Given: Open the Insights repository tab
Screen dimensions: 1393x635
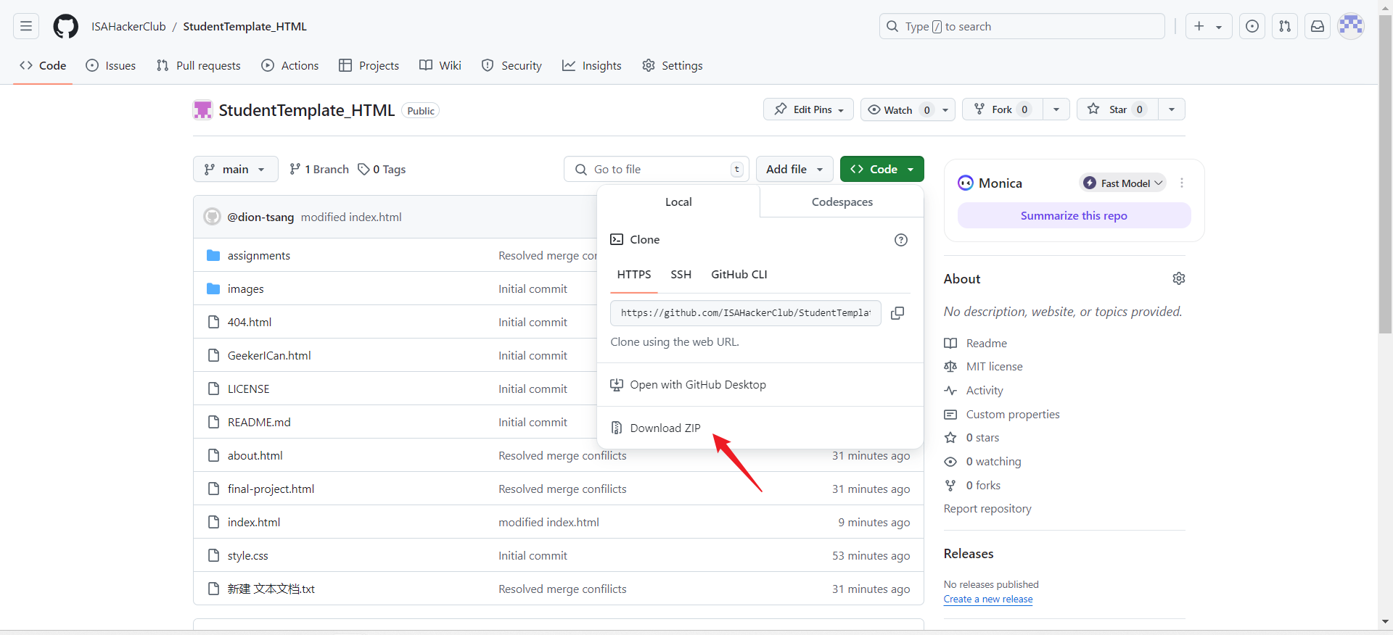Looking at the screenshot, I should click(x=592, y=66).
